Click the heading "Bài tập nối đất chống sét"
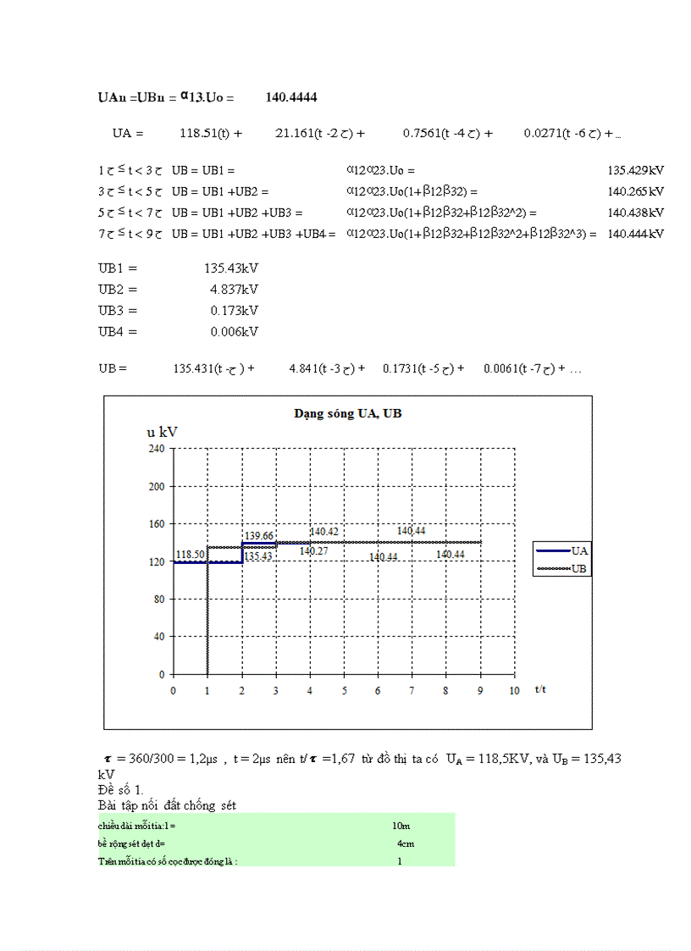This screenshot has height=951, width=691. pos(166,804)
